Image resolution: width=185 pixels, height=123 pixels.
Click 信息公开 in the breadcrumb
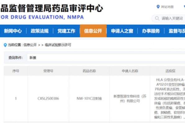pyautogui.click(x=30, y=45)
